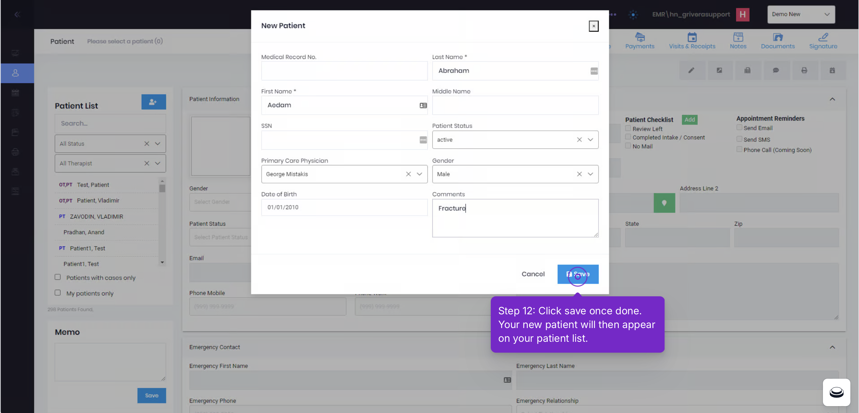Click the add new patient icon above Patient List
The width and height of the screenshot is (859, 413).
[x=153, y=102]
